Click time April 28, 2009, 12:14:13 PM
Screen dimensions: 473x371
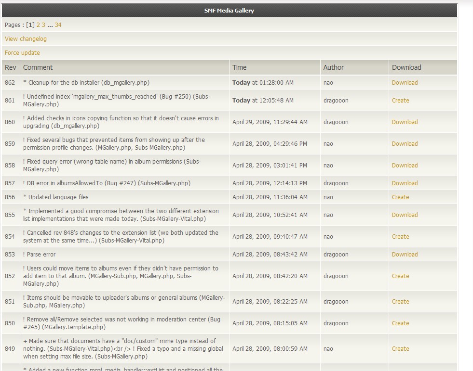(270, 183)
